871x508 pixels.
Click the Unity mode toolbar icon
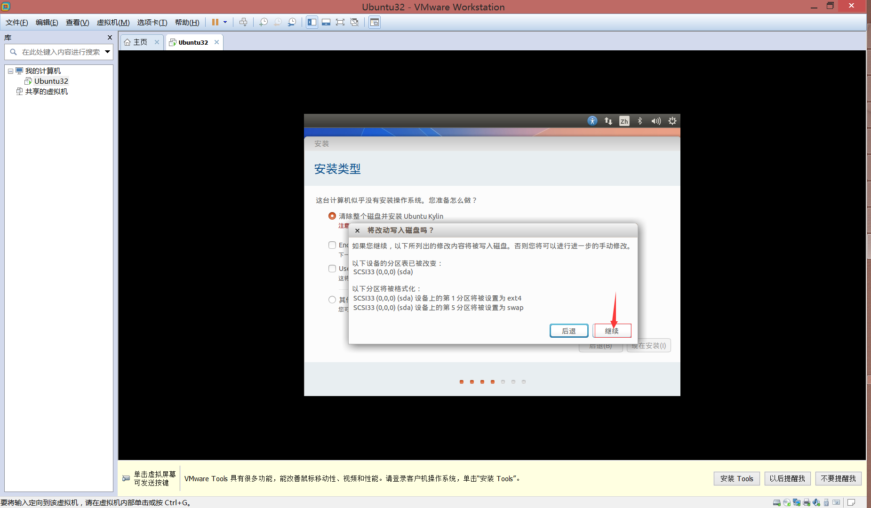[354, 22]
